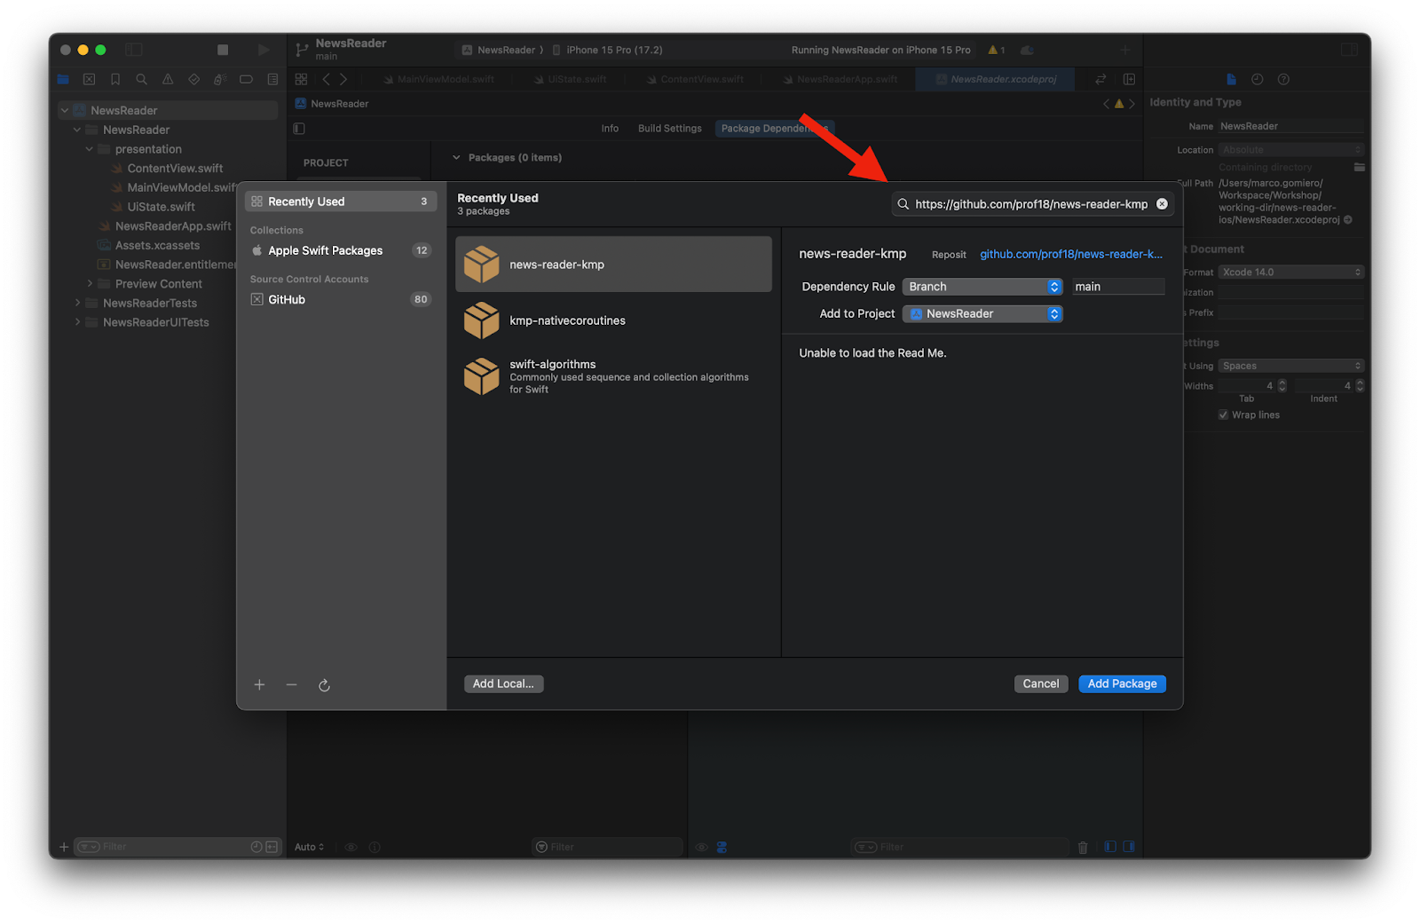The image size is (1420, 924).
Task: Remove collection with the minus icon
Action: tap(291, 684)
